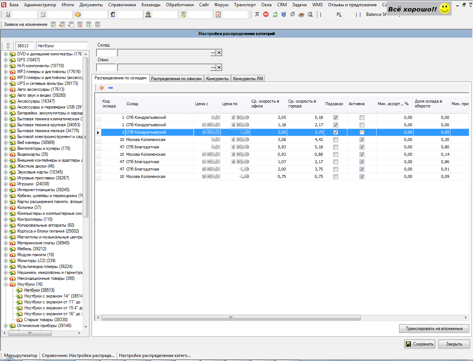The width and height of the screenshot is (473, 361).
Task: Expand the Мебель (39212) tree node
Action: (x=6, y=249)
